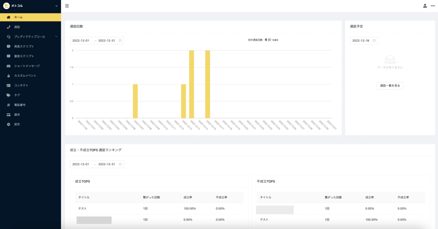
Task: Click the 通話一覧を見る button
Action: click(x=390, y=85)
